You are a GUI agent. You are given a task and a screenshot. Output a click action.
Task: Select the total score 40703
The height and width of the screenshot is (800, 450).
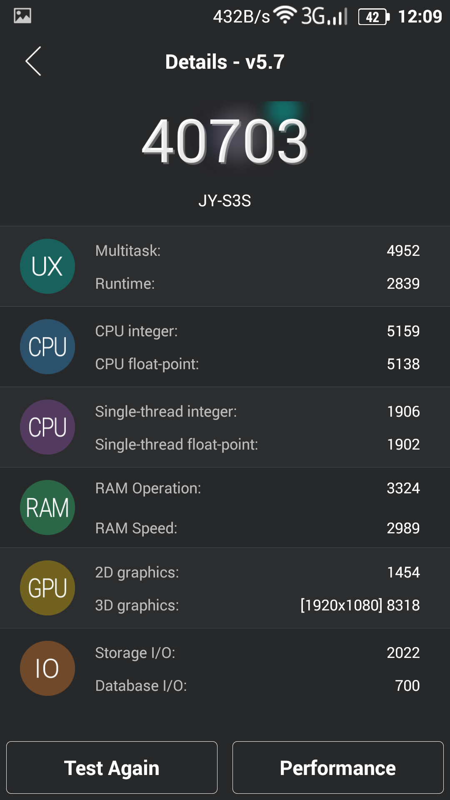click(225, 141)
